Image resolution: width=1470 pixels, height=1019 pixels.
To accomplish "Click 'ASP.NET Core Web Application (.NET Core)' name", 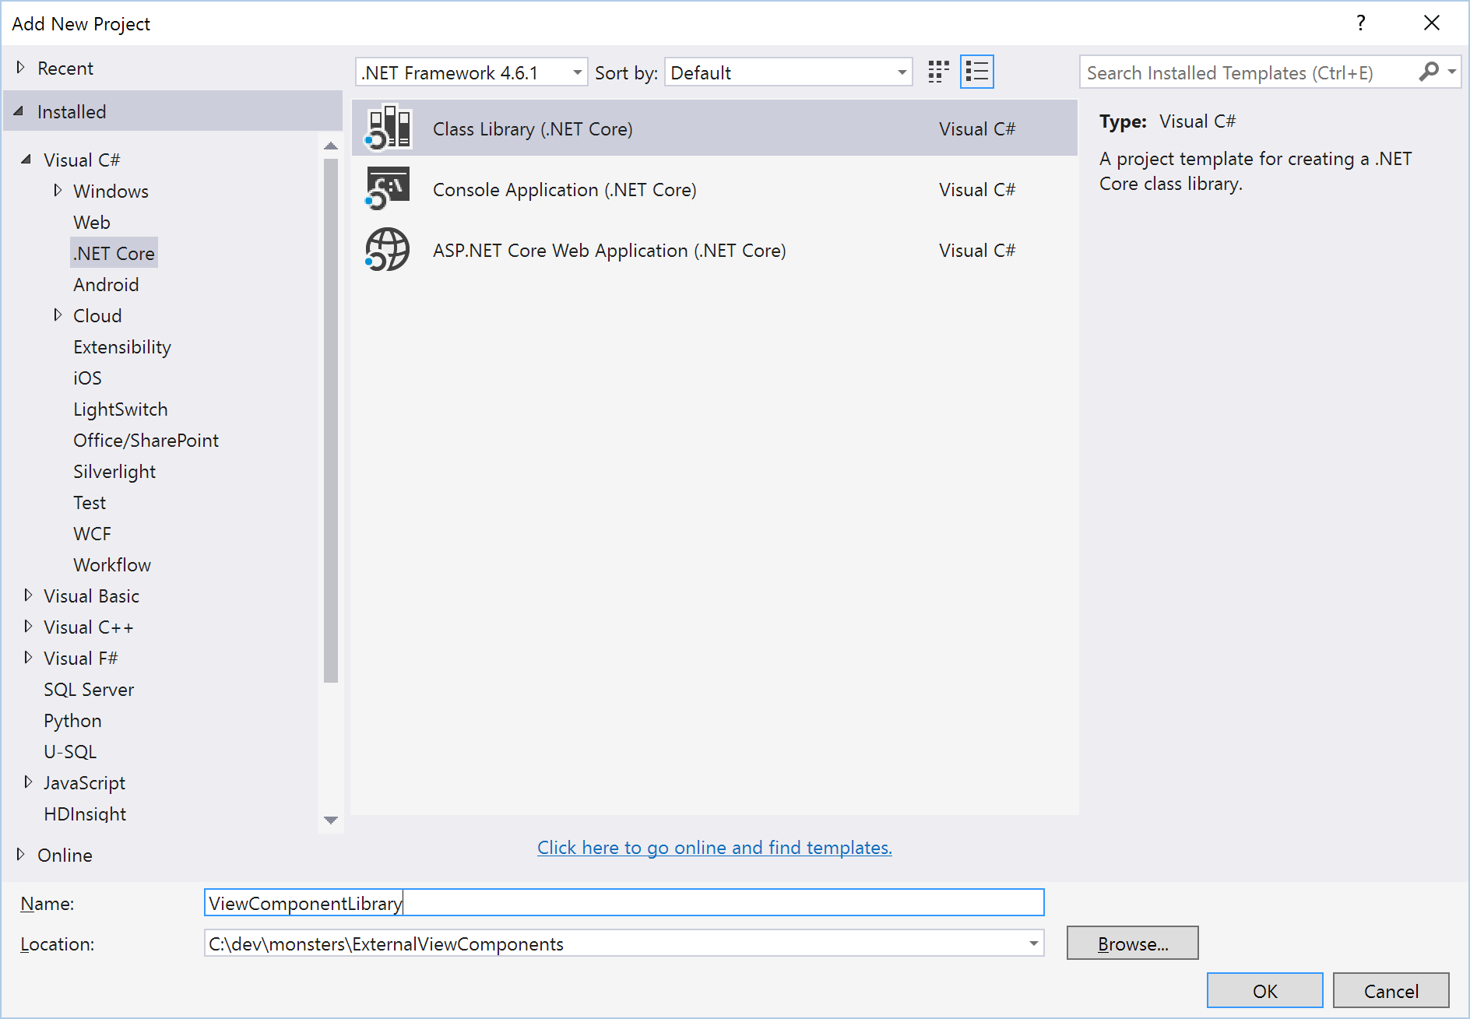I will coord(610,251).
